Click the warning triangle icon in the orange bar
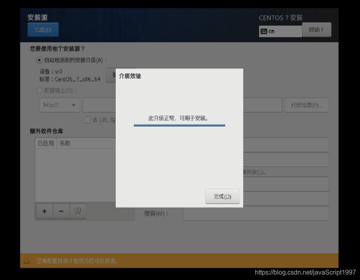360x280 pixels. pos(26,261)
